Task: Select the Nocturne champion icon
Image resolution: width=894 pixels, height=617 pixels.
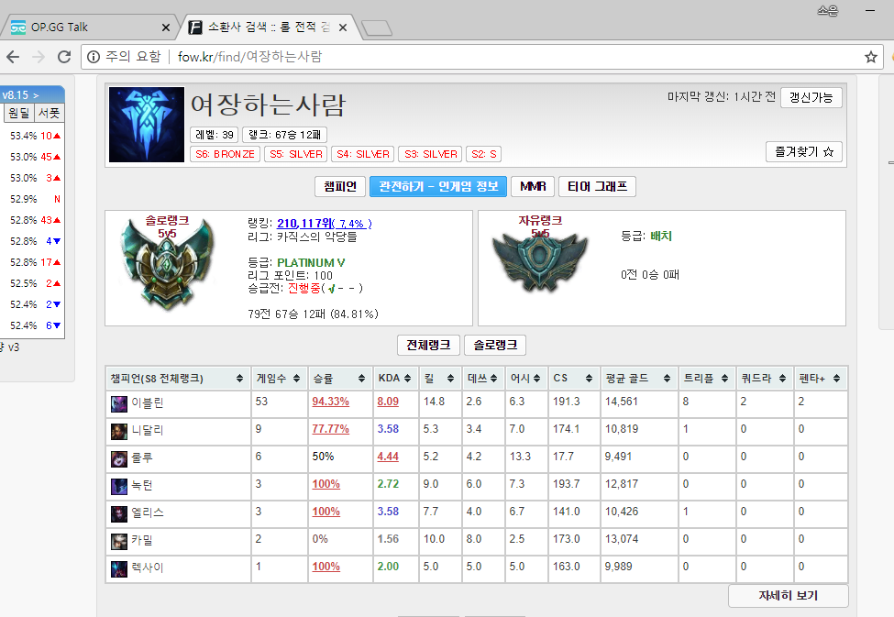Action: 120,484
